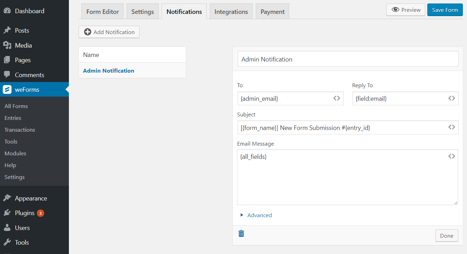This screenshot has height=254, width=467.
Task: Click the Email Message textarea resize handle
Action: coord(456,202)
